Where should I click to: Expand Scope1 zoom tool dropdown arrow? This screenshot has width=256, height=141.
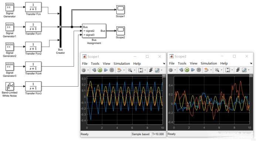coord(134,70)
